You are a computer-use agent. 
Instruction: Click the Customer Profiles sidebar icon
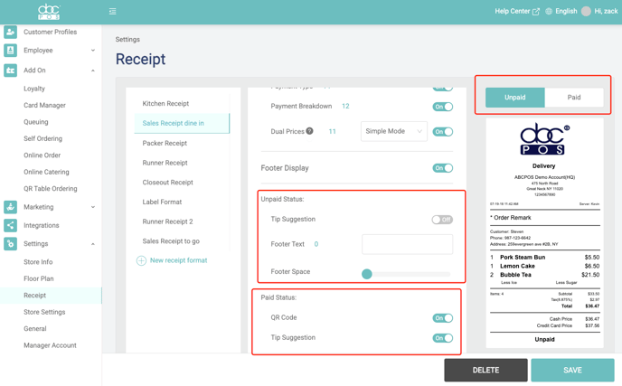(x=10, y=32)
